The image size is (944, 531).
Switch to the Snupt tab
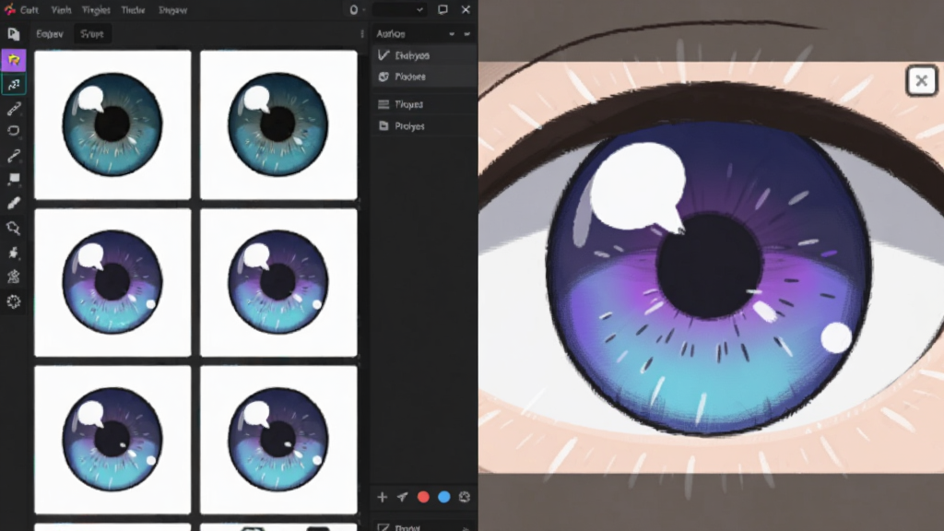coord(92,34)
